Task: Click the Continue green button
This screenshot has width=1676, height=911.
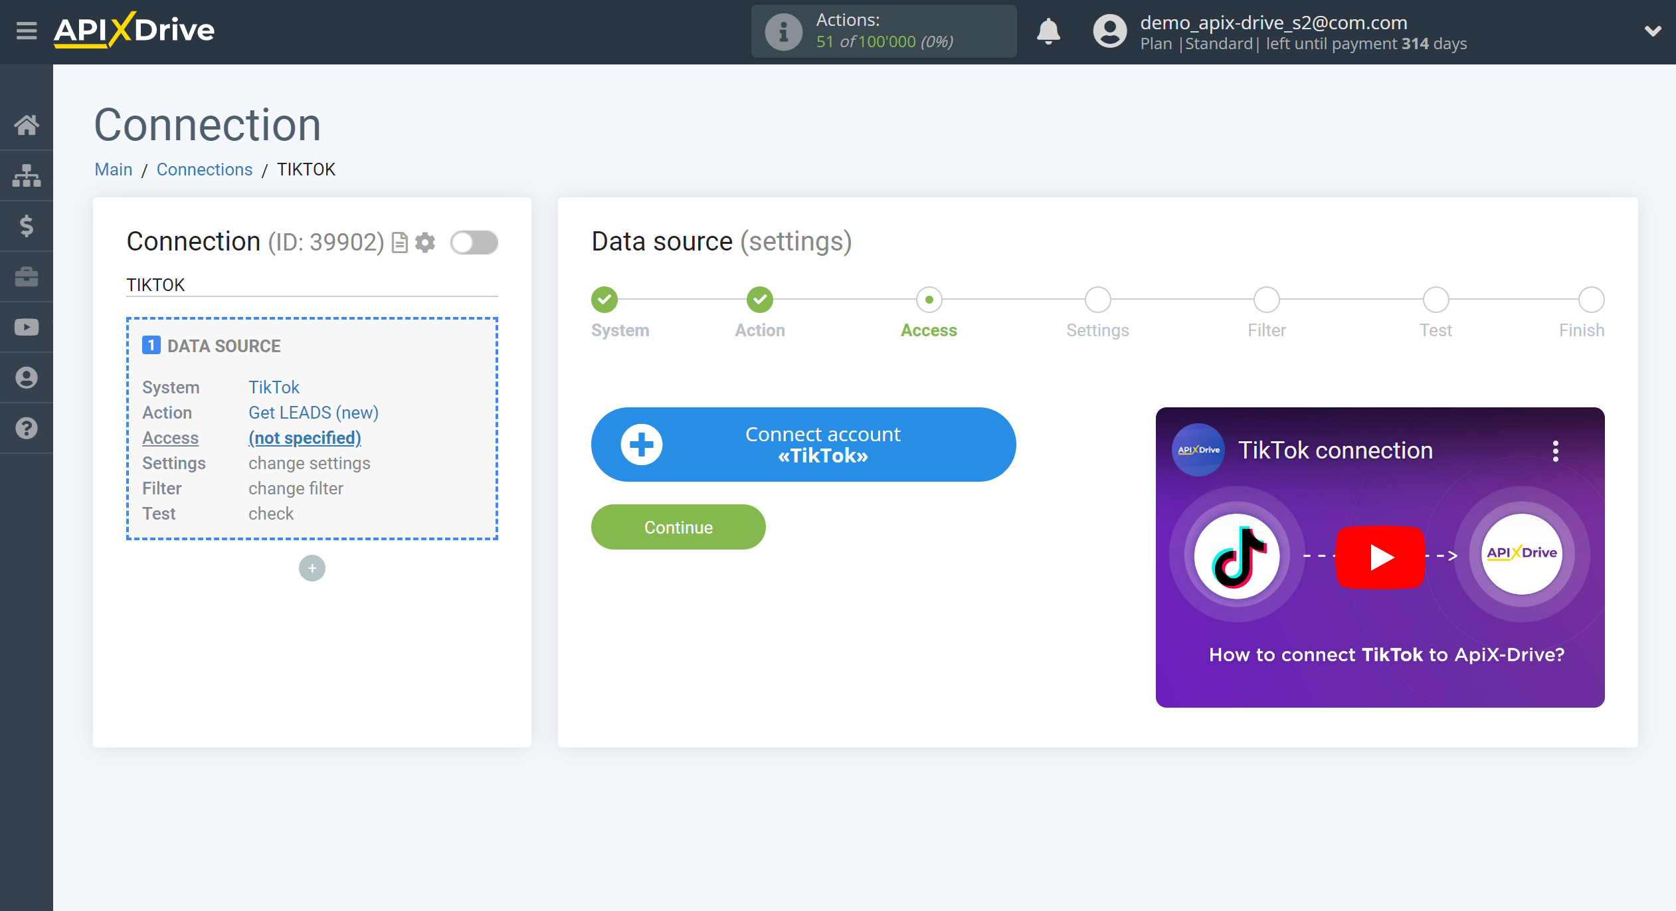Action: [x=677, y=528]
